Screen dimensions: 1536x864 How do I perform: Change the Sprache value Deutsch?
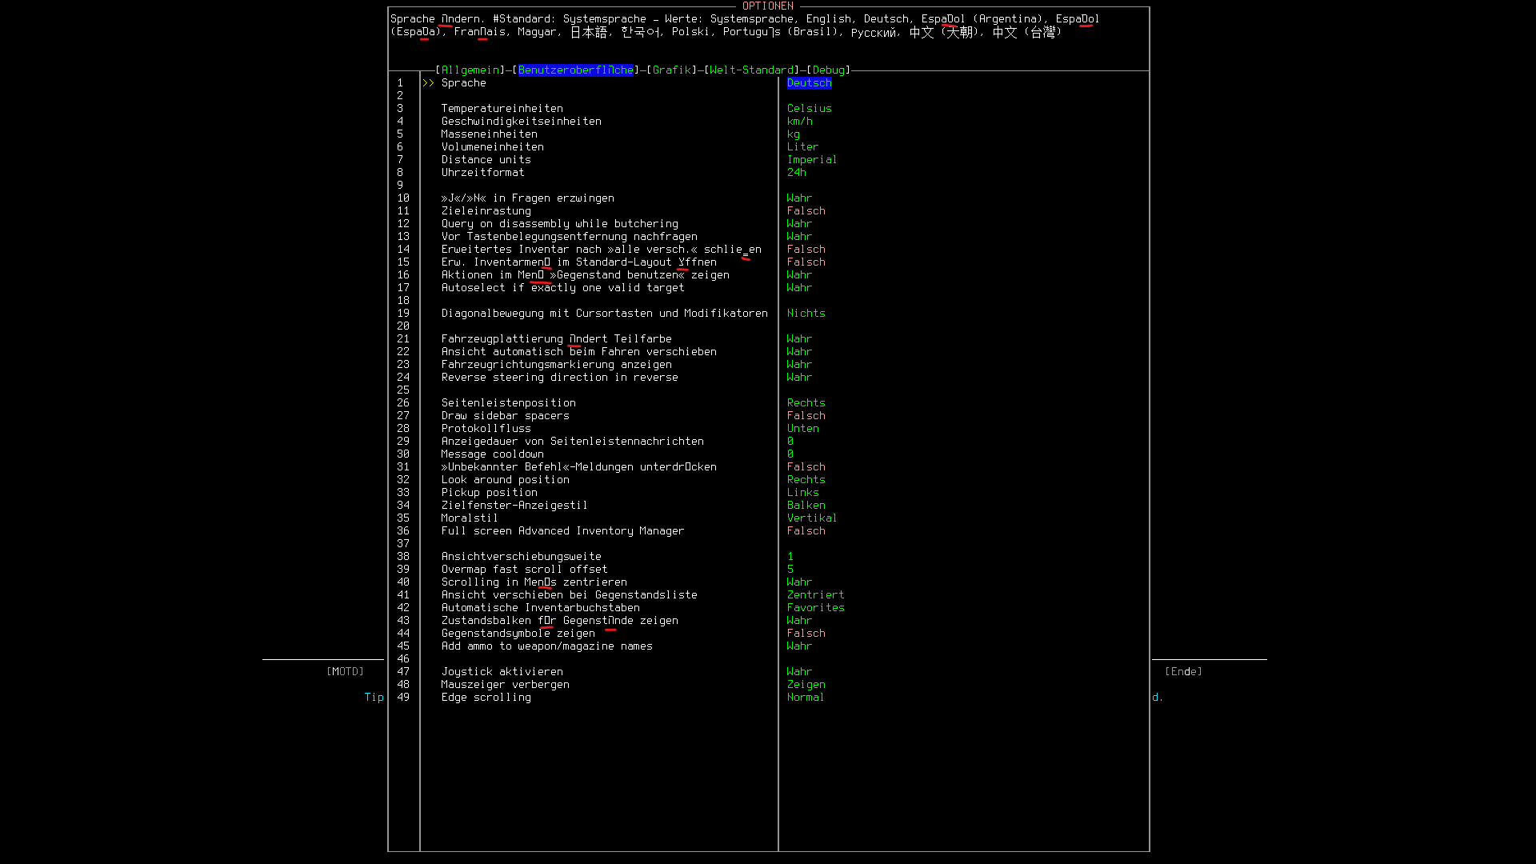[x=809, y=83]
